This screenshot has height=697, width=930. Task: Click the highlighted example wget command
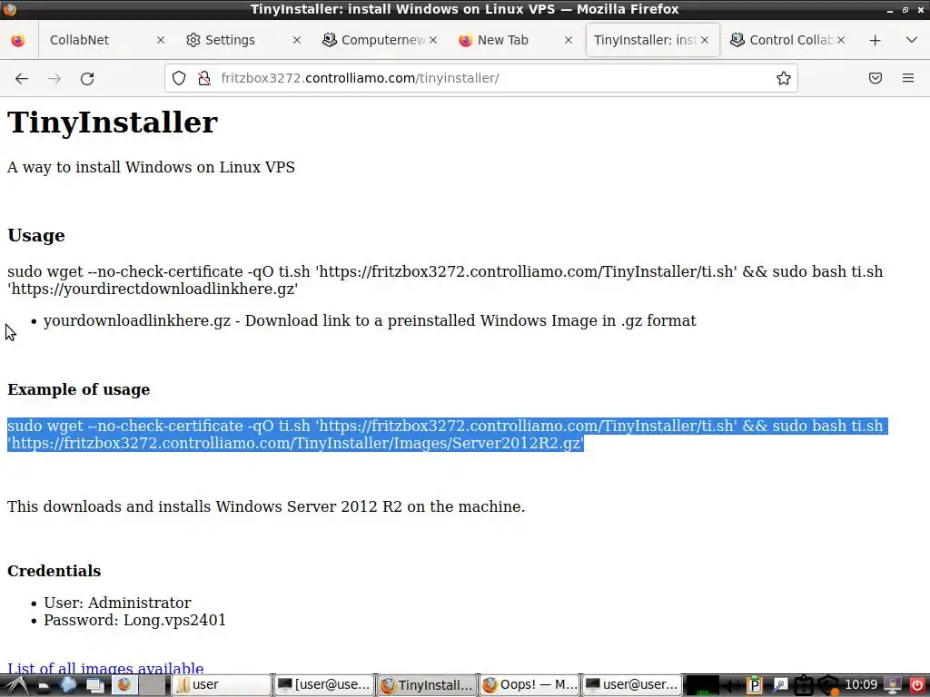click(447, 435)
